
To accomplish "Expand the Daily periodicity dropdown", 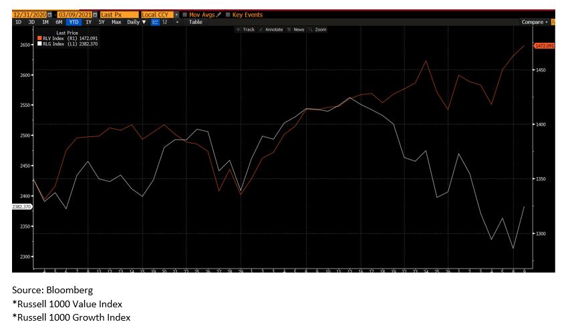I will click(x=136, y=22).
